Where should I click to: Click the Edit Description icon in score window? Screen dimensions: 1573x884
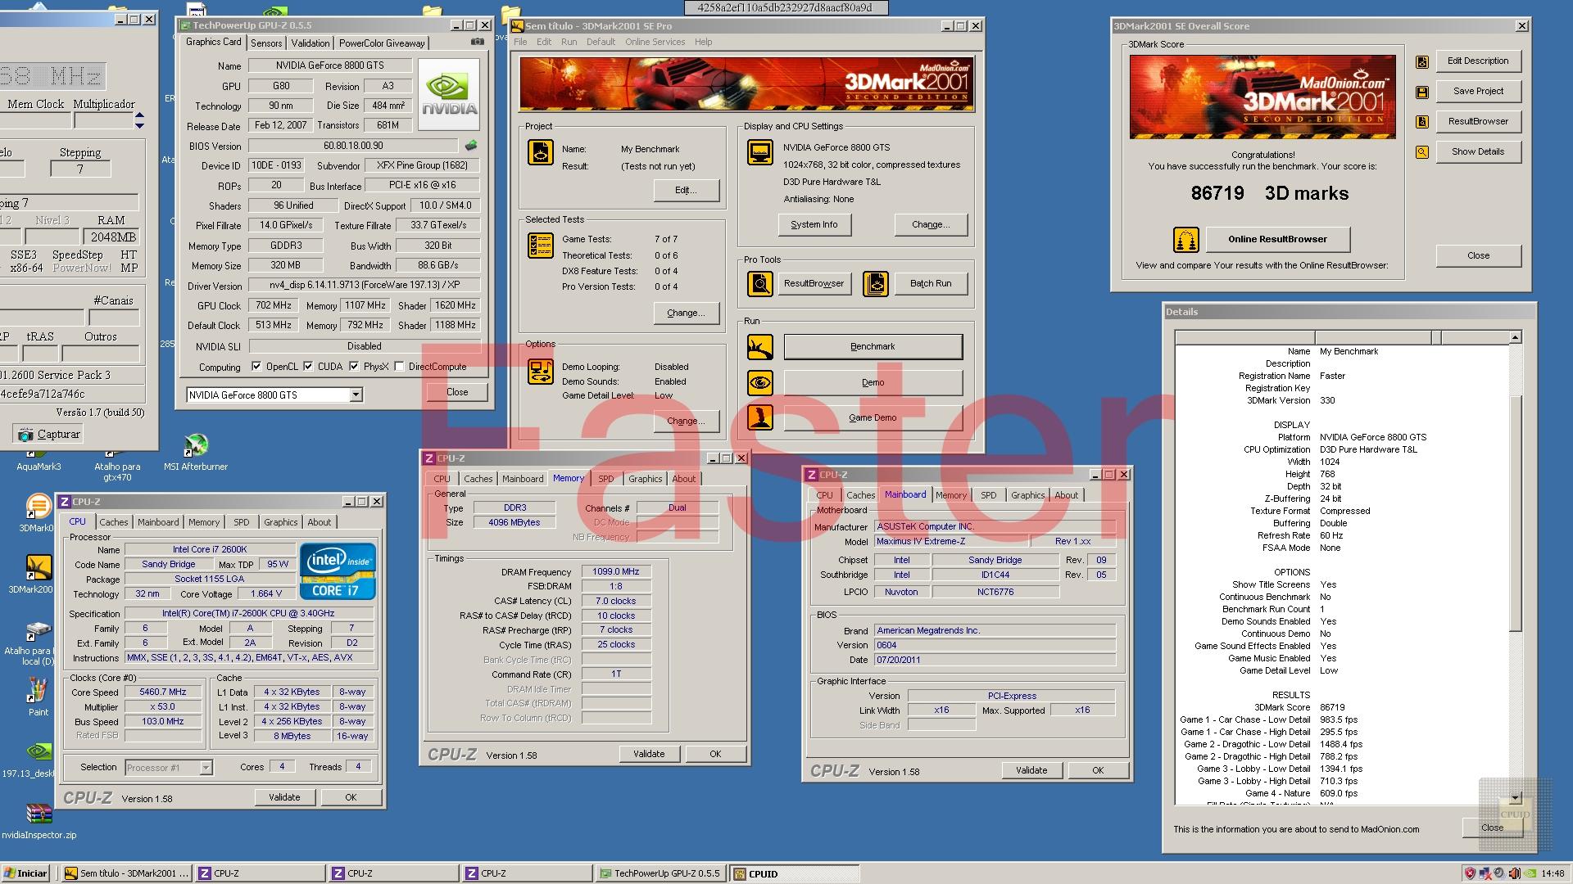pos(1422,61)
